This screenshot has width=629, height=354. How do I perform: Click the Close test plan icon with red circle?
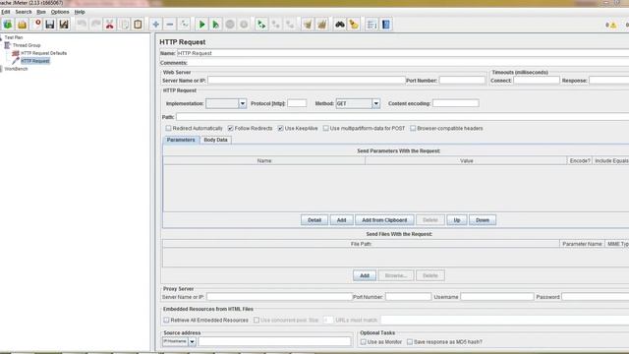[37, 25]
